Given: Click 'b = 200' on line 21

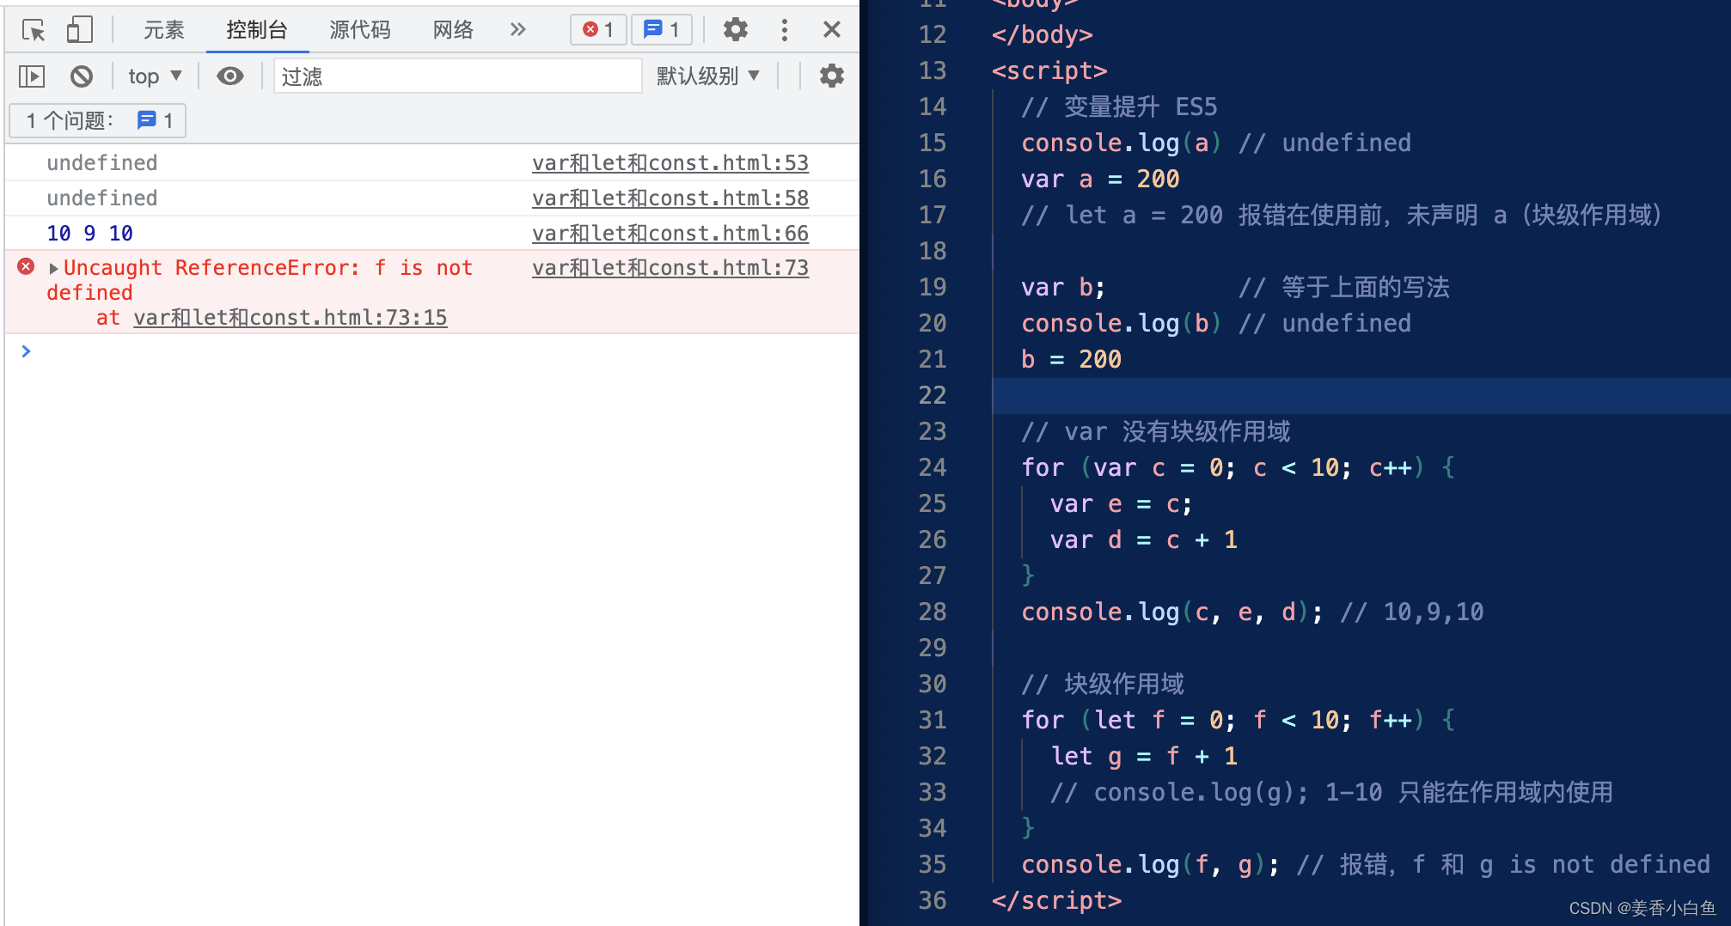Looking at the screenshot, I should point(1072,359).
